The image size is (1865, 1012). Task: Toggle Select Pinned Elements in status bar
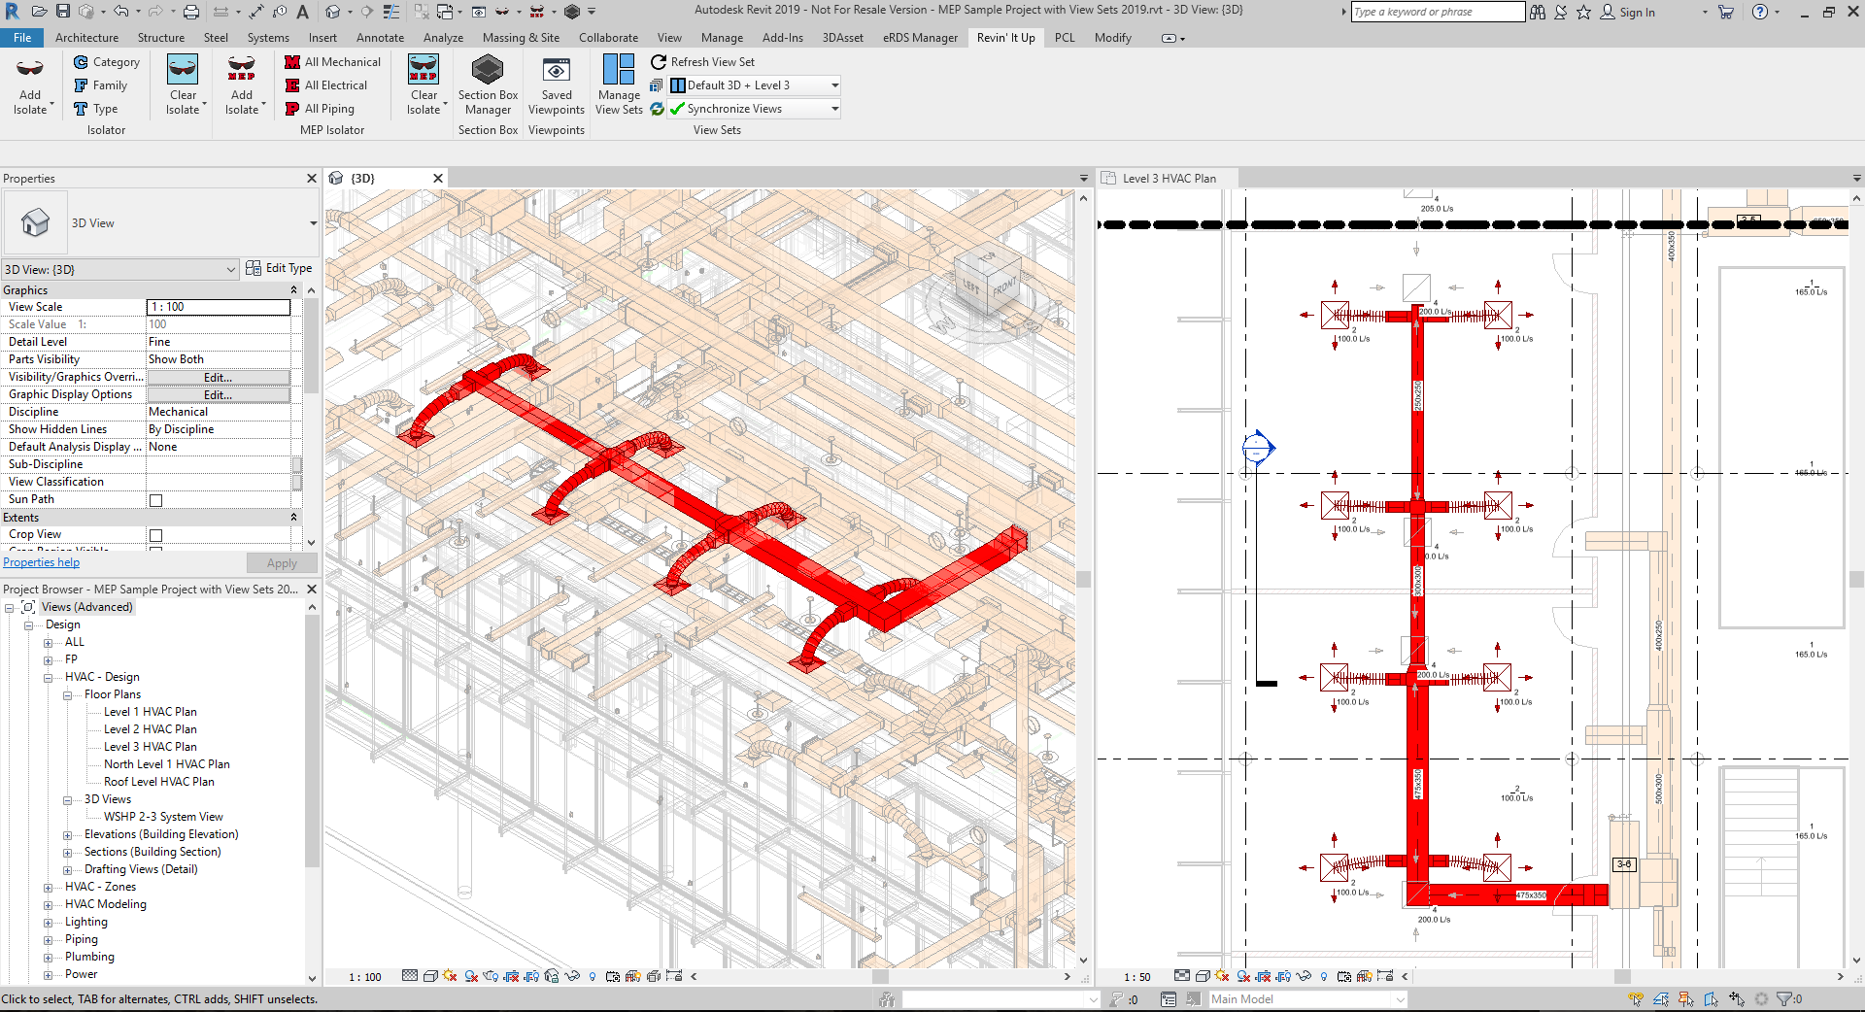pyautogui.click(x=1685, y=998)
